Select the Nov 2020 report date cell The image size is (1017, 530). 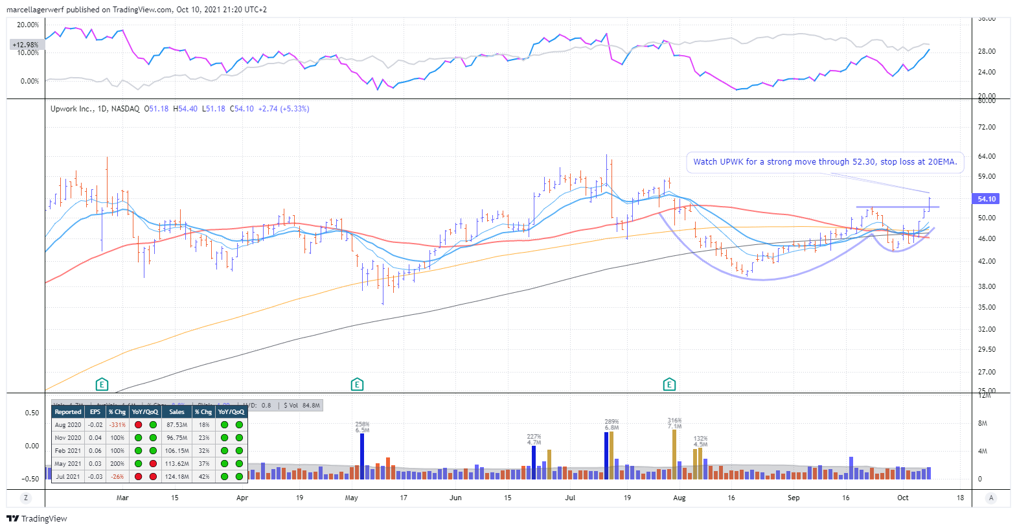coord(68,438)
